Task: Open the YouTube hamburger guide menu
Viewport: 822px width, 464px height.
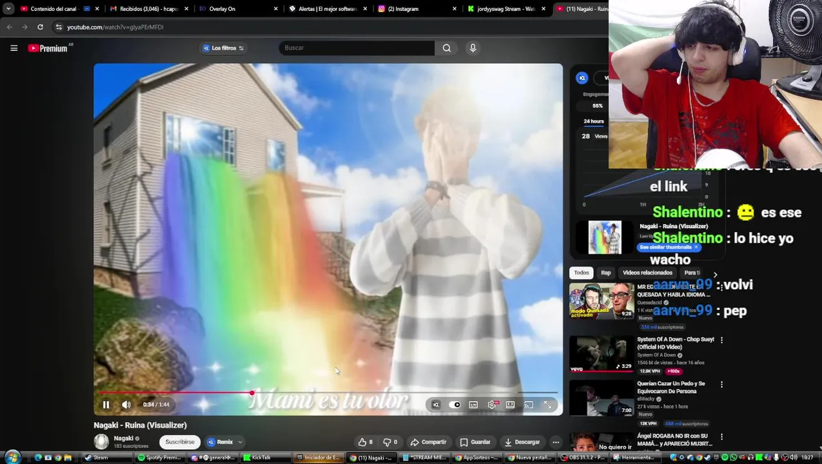Action: (x=14, y=48)
